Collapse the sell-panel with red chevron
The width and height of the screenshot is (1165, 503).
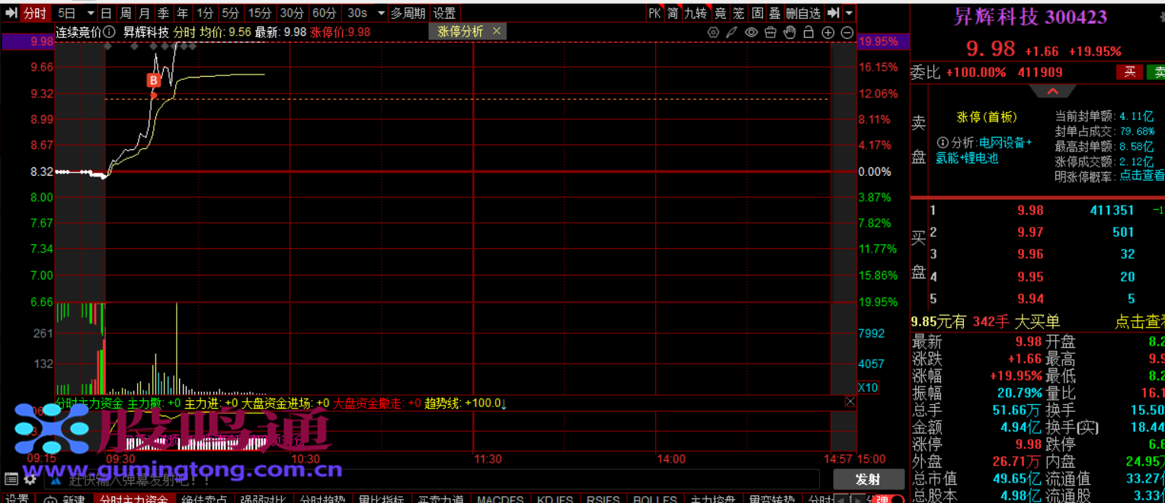[x=1052, y=91]
